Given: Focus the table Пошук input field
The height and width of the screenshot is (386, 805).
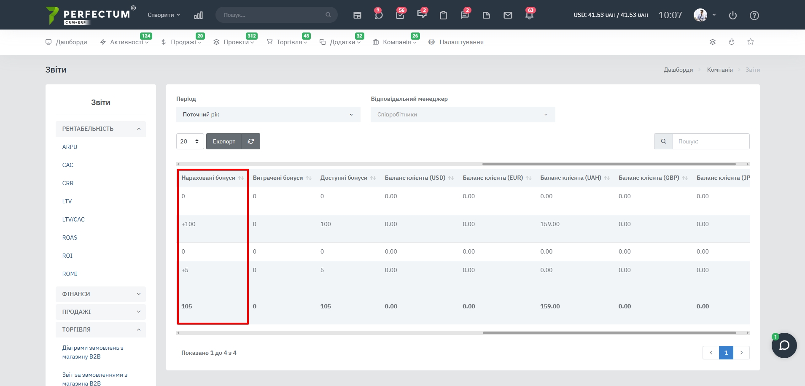Looking at the screenshot, I should [x=711, y=141].
